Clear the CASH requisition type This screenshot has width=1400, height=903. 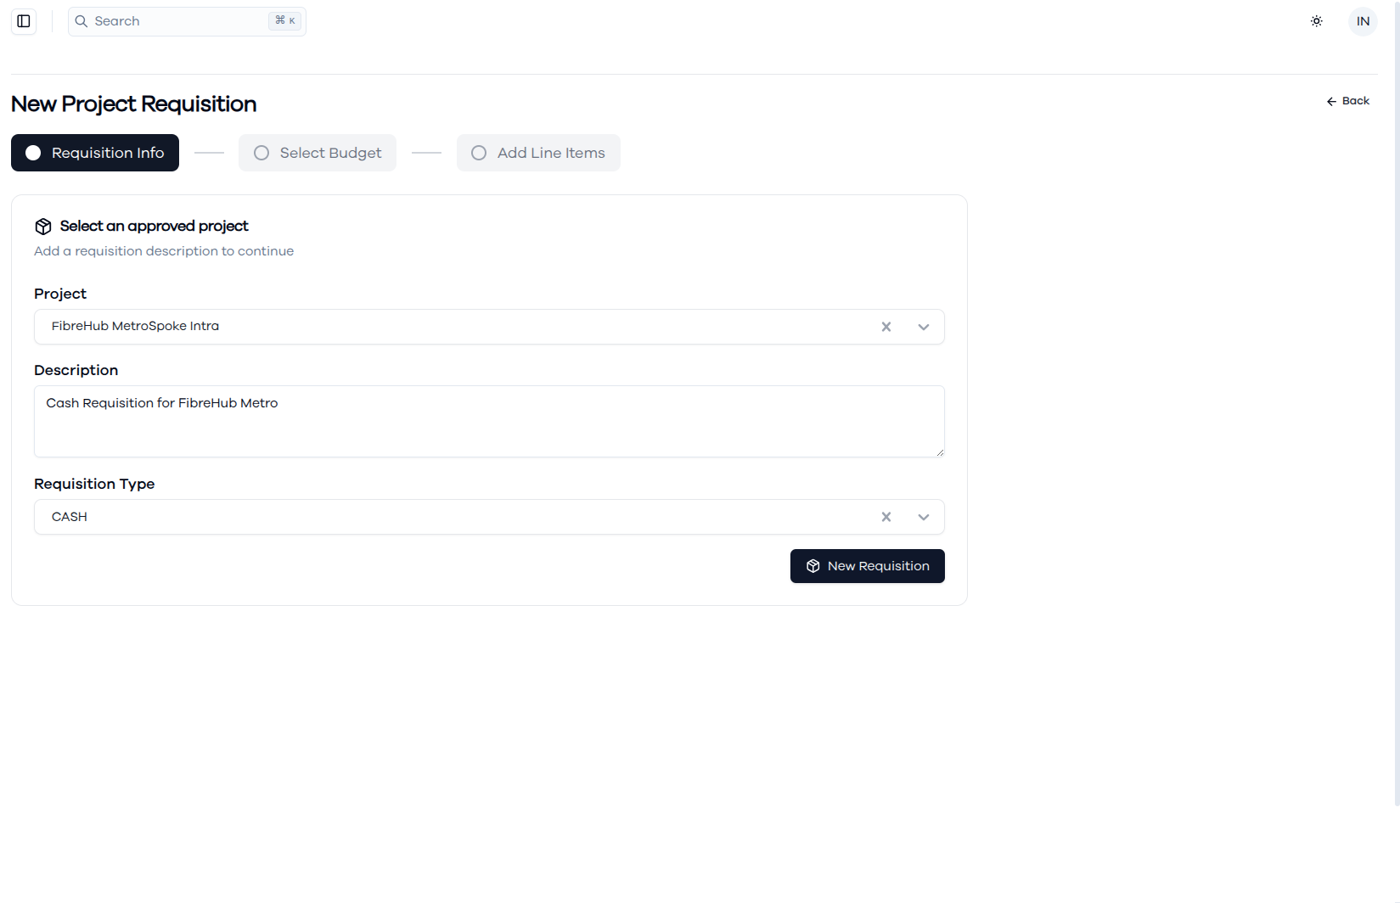(886, 517)
